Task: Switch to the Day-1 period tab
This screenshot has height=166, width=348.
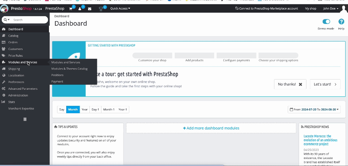Action: 95,109
